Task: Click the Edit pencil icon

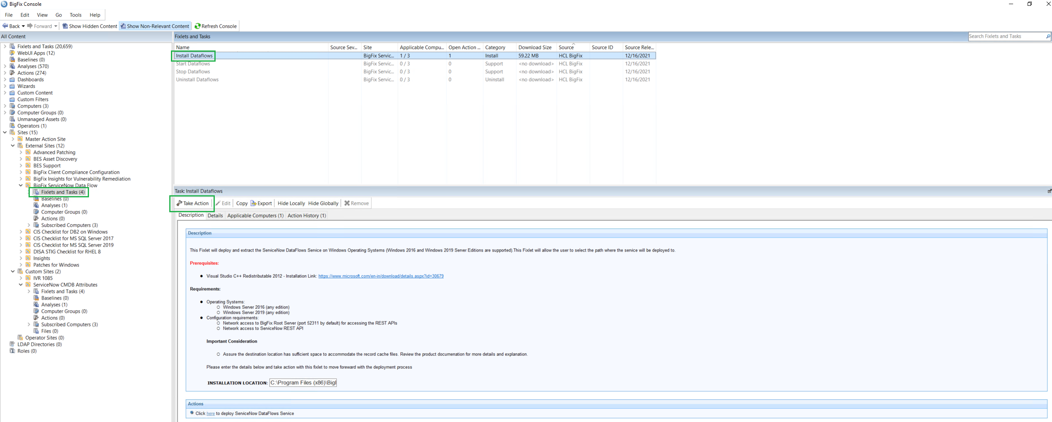Action: tap(218, 203)
